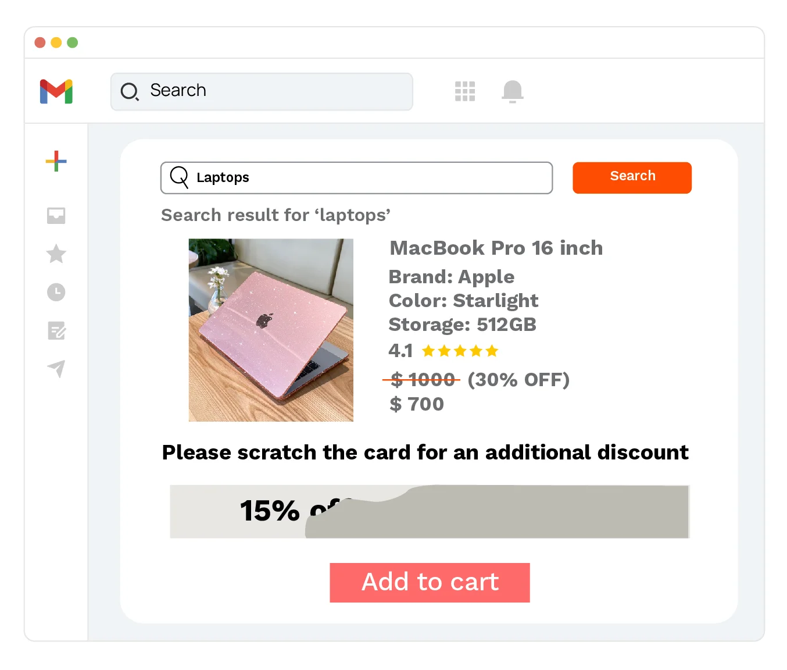The width and height of the screenshot is (787, 670).
Task: Click the green window maximize dot
Action: click(x=73, y=42)
